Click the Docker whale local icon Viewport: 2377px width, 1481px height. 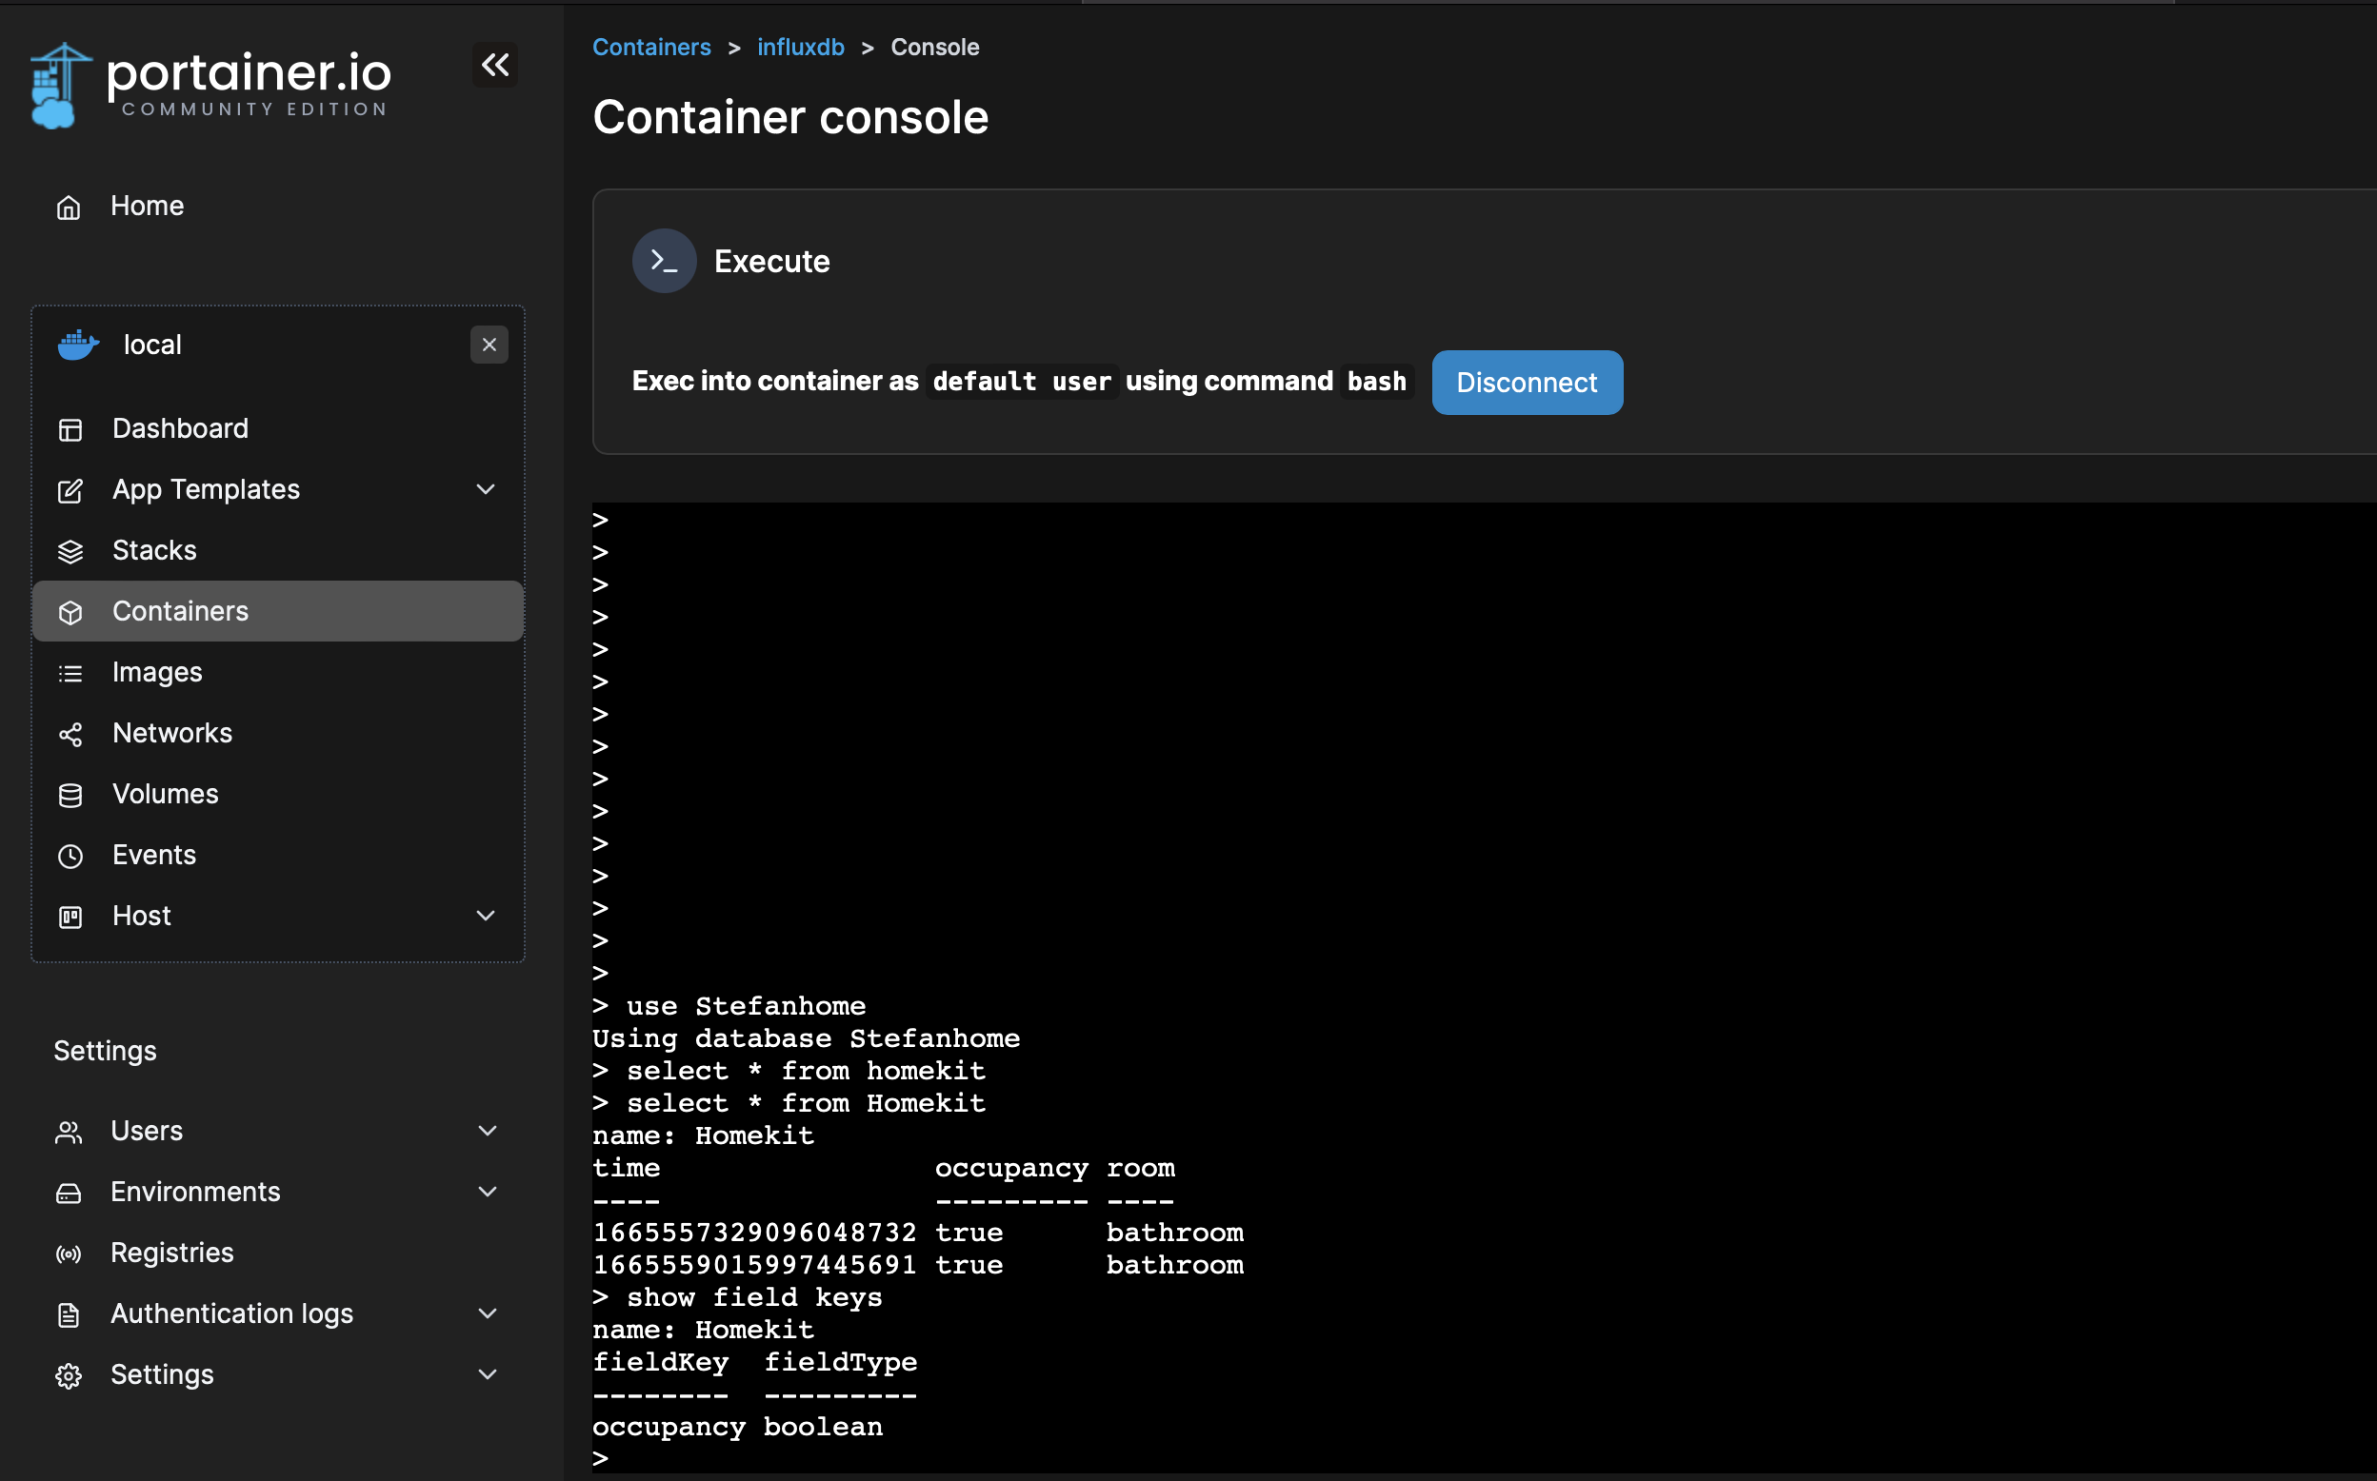click(78, 345)
